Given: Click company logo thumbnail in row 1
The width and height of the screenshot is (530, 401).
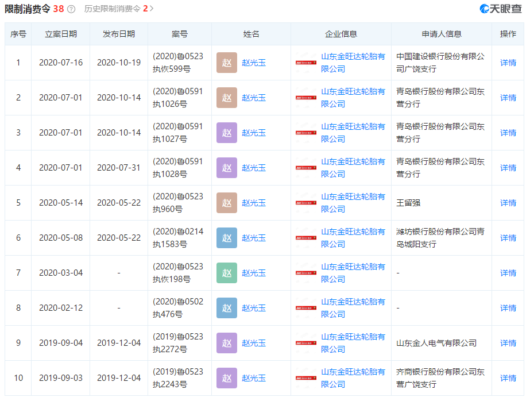Looking at the screenshot, I should coord(306,63).
